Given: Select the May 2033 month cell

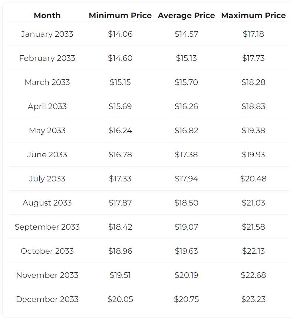Looking at the screenshot, I should tap(47, 131).
